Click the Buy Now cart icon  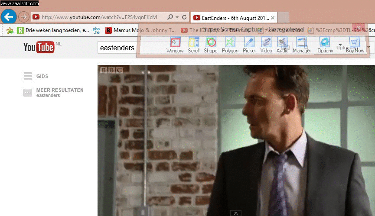(355, 45)
